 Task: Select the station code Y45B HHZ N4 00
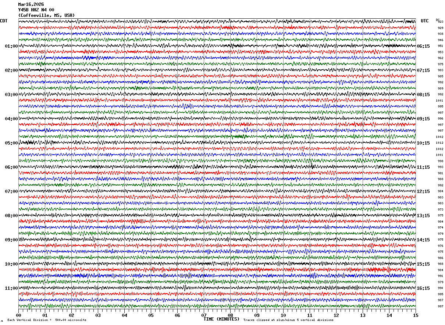tap(36, 10)
